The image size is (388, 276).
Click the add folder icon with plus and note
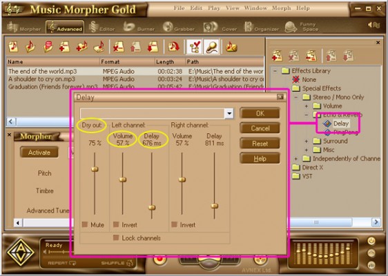click(x=81, y=46)
